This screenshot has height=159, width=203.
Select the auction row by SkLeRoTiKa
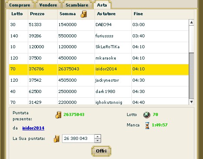coord(99,47)
